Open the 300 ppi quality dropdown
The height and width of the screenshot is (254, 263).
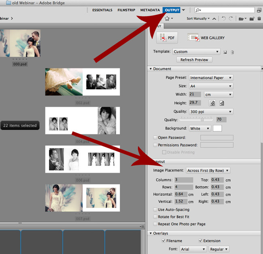click(x=211, y=112)
